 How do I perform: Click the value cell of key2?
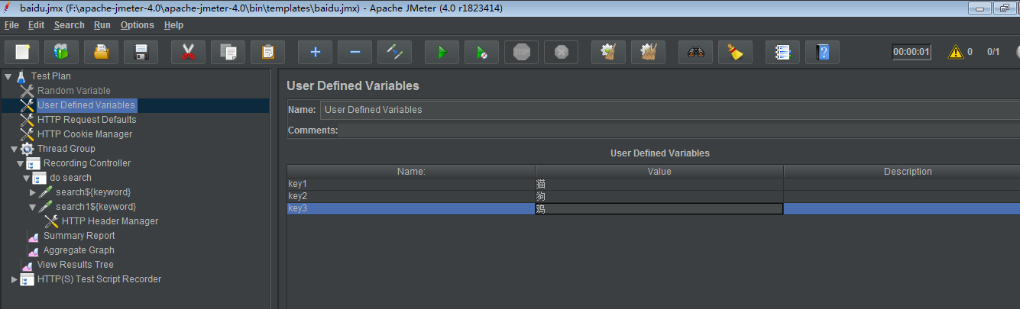[659, 196]
